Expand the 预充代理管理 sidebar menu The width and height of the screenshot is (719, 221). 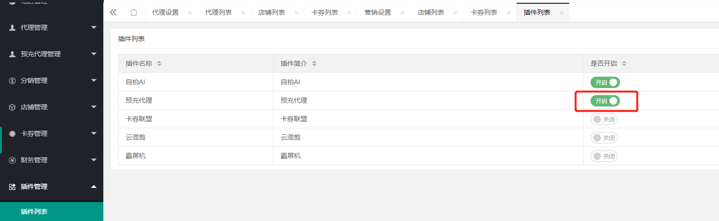(94, 54)
